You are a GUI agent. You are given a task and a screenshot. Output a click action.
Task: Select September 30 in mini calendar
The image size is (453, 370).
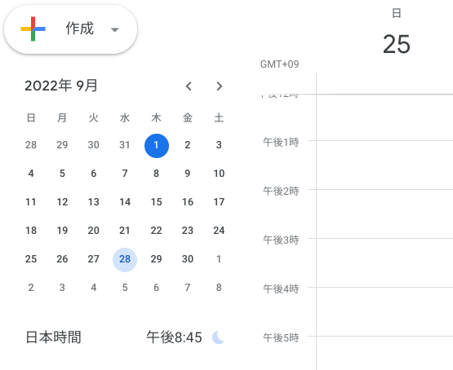tap(188, 259)
